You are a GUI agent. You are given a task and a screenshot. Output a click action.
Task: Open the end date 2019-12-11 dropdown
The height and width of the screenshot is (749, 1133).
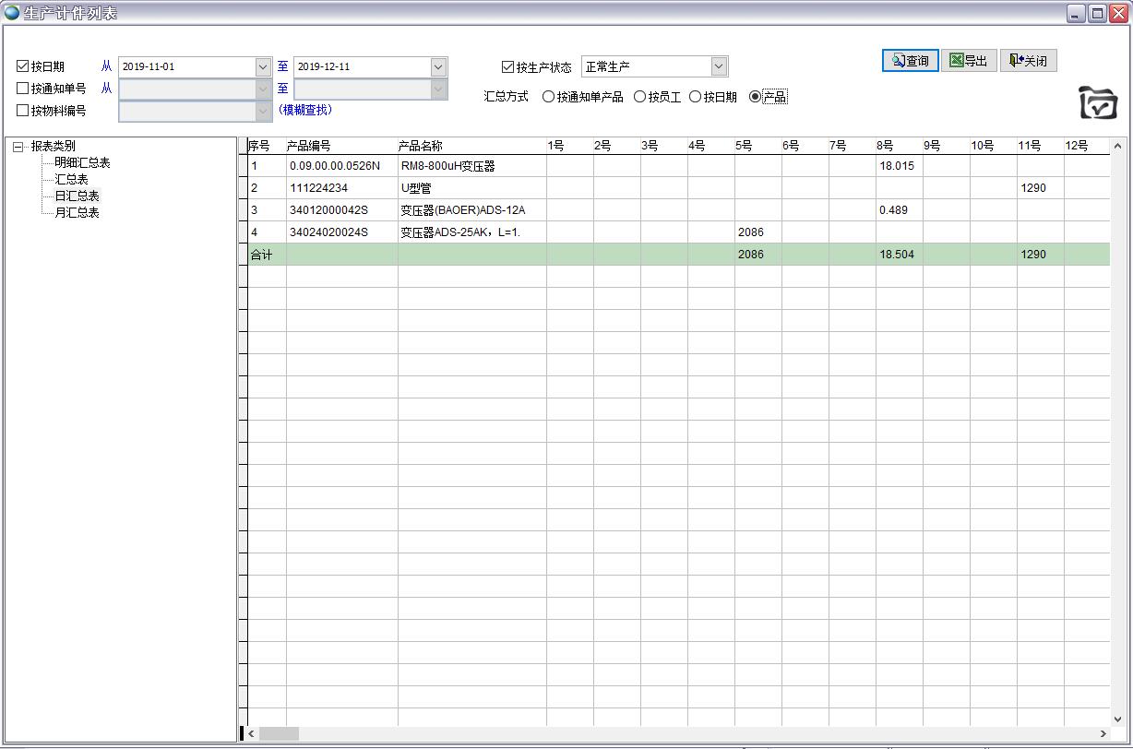(438, 67)
